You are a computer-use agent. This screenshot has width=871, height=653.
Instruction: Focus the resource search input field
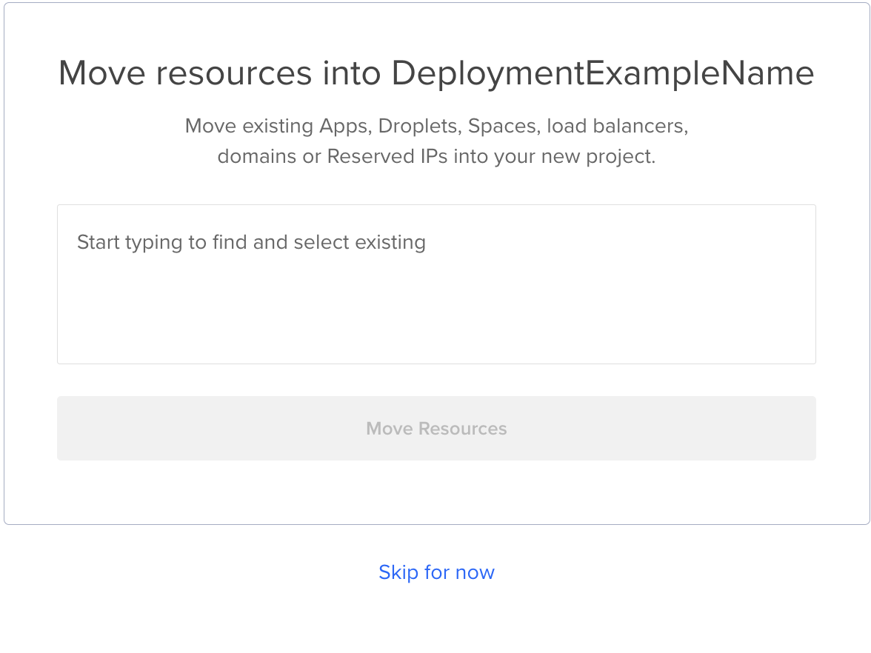(x=436, y=284)
